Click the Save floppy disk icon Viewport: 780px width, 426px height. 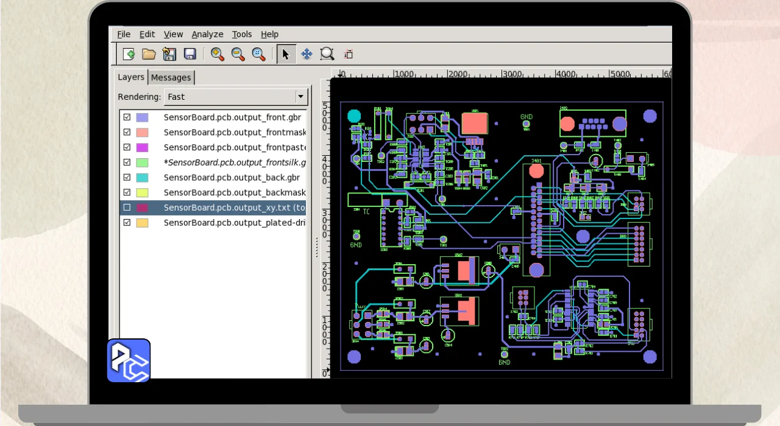point(190,54)
